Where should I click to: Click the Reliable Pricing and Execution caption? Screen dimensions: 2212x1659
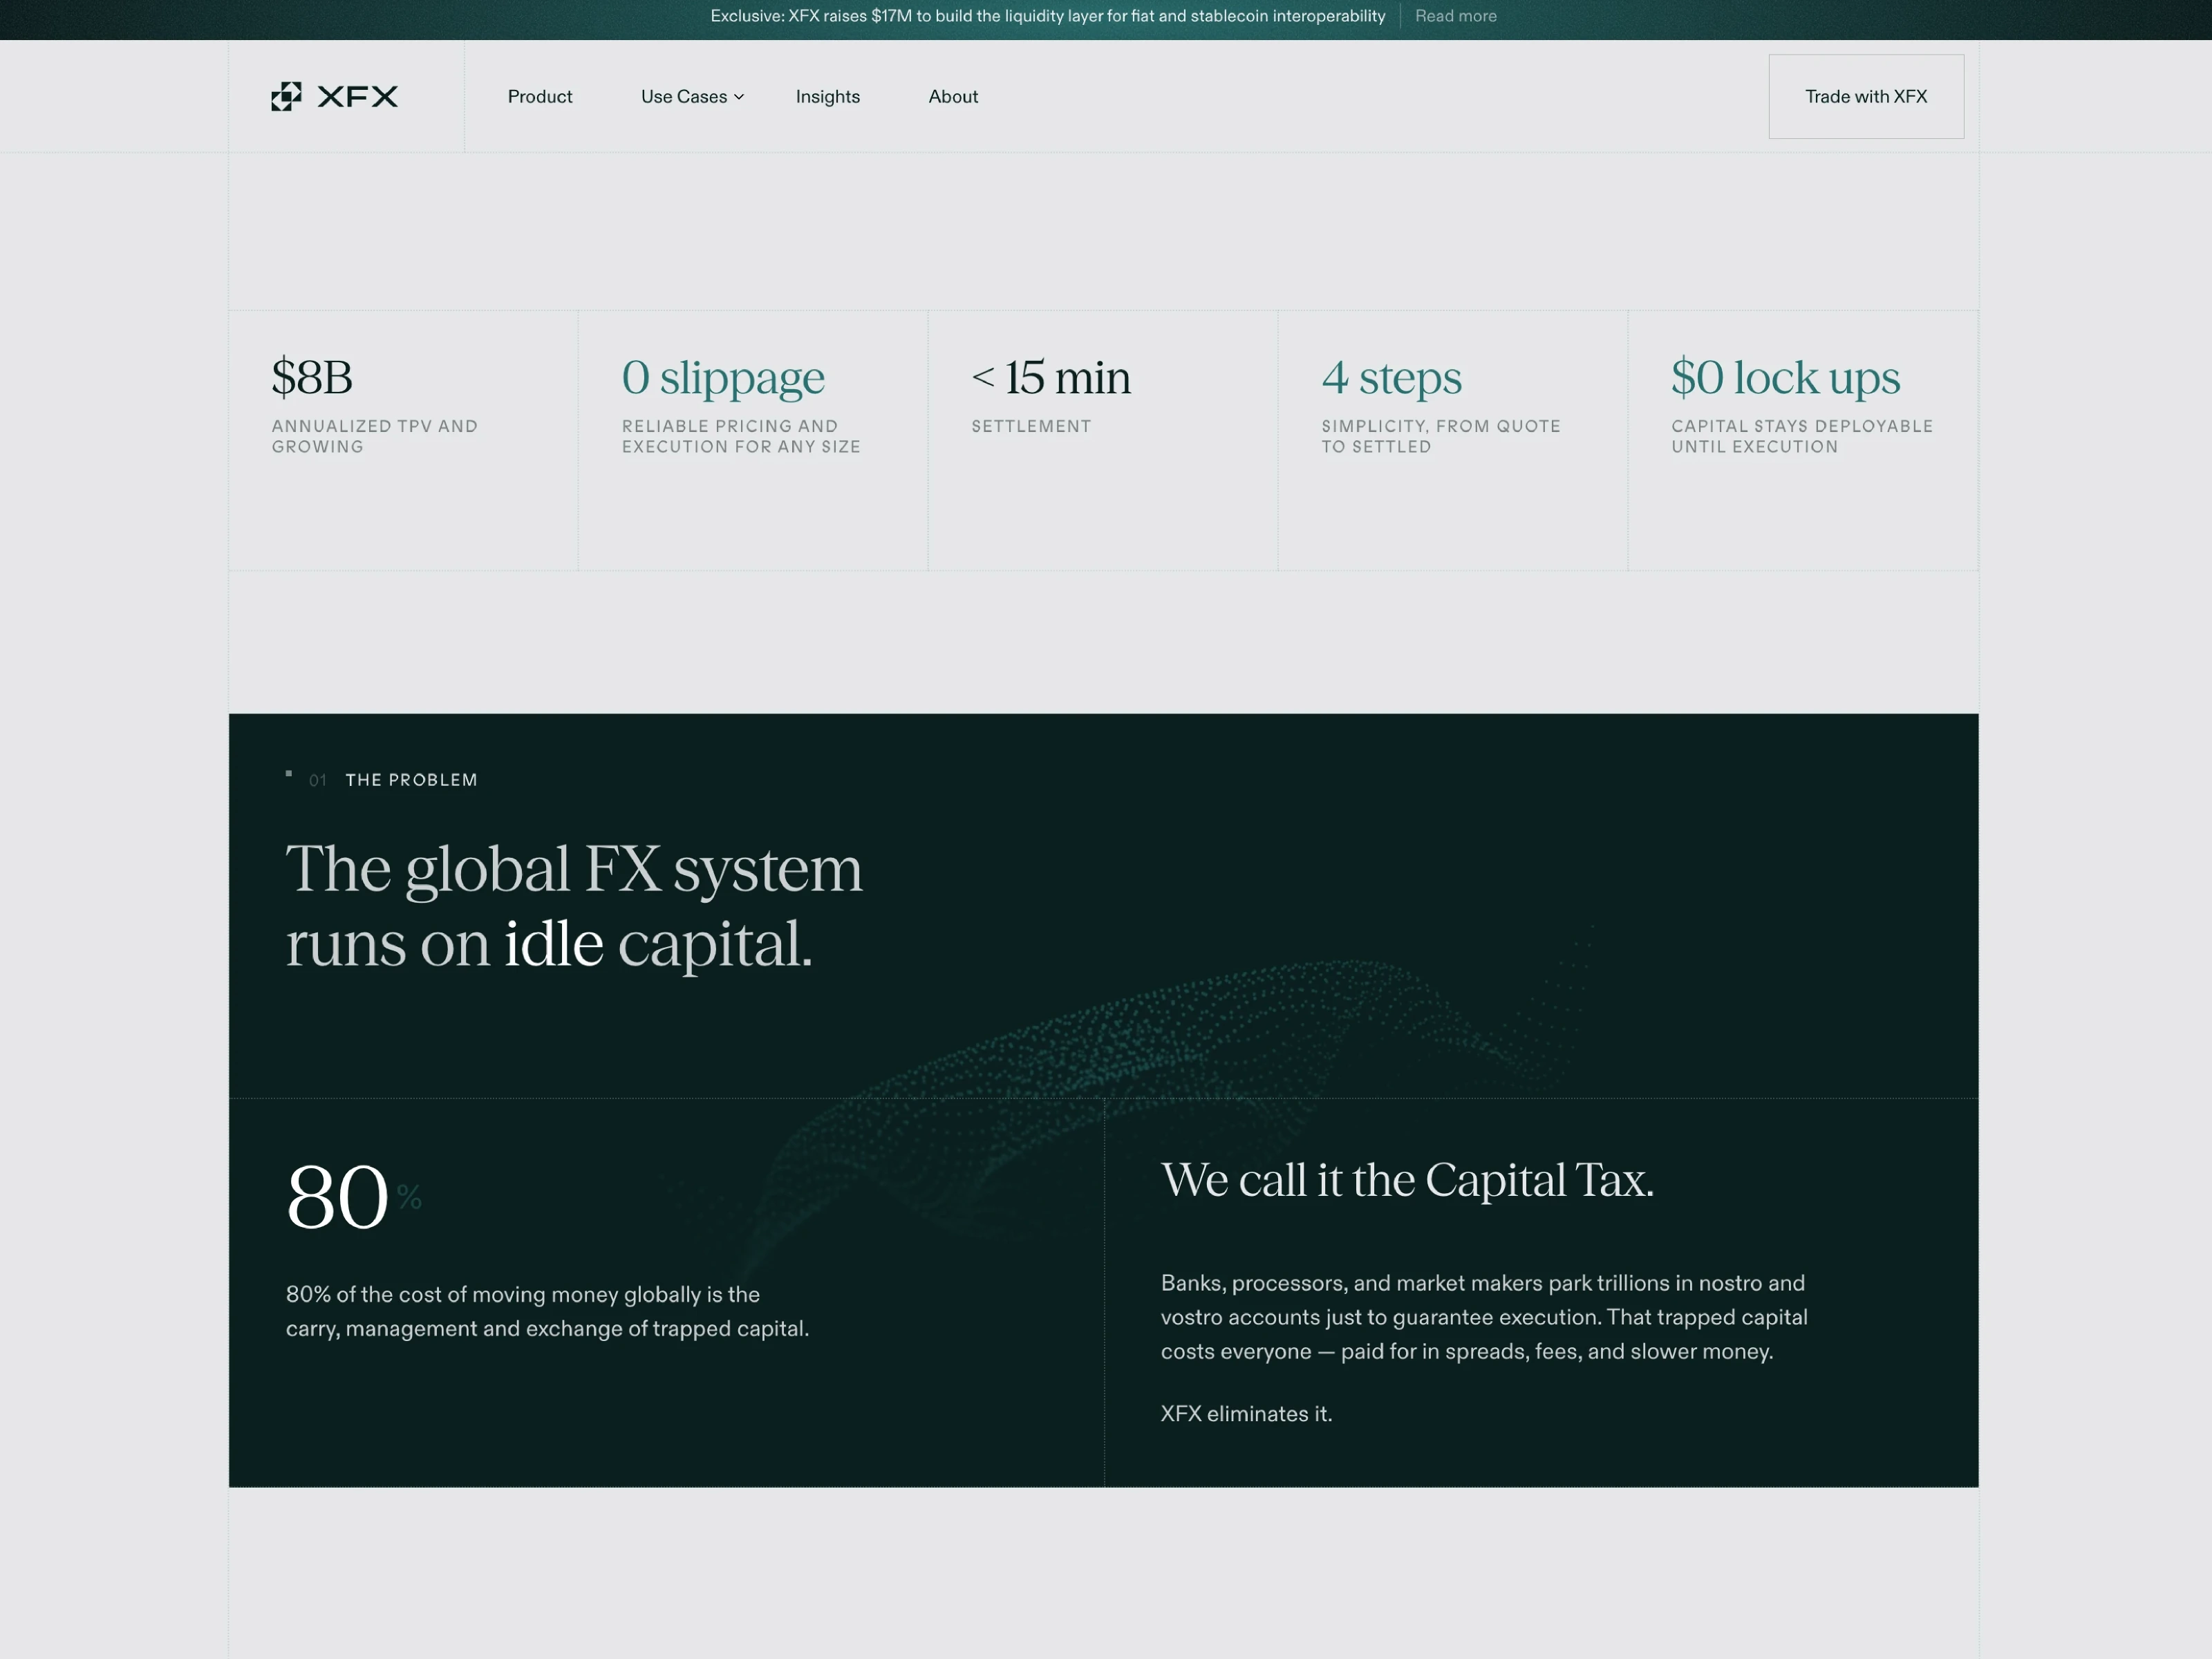click(x=741, y=436)
